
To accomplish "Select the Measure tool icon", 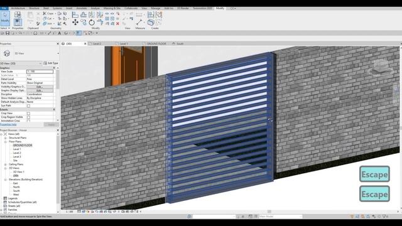I will coord(139,23).
